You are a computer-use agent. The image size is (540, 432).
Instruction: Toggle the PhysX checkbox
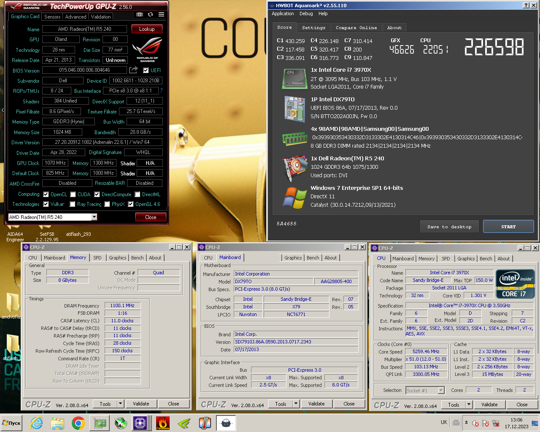(107, 204)
